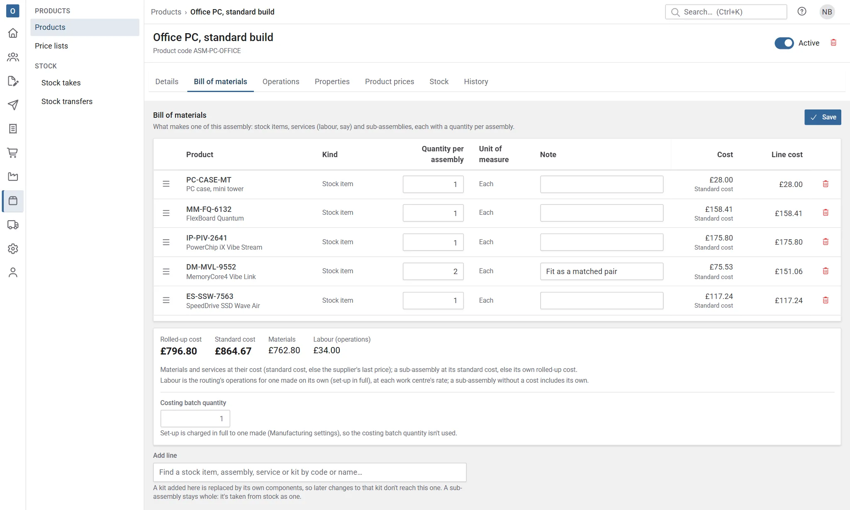Open the products box icon in the sidebar
Viewport: 850px width, 510px height.
point(13,201)
